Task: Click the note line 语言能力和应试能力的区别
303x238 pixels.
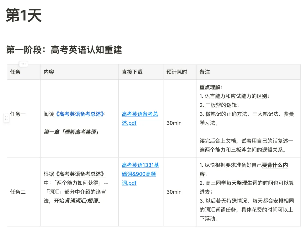Action: point(235,96)
